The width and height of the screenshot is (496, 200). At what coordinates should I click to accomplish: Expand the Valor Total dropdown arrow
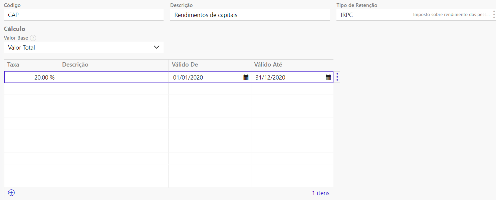point(157,47)
